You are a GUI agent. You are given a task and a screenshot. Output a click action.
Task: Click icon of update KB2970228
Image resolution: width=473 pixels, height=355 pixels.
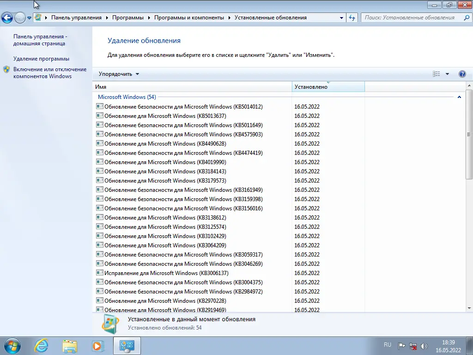click(100, 300)
